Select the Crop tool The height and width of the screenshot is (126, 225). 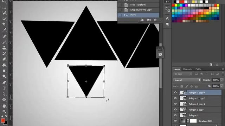point(4,24)
